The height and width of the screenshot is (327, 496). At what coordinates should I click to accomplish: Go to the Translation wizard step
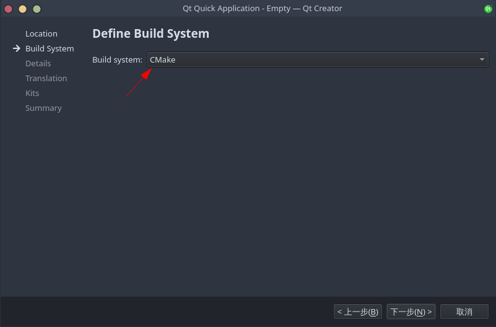(46, 78)
